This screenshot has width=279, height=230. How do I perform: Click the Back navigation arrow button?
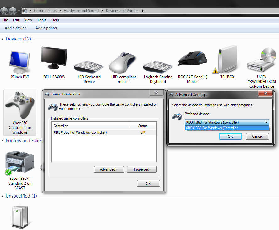point(4,11)
